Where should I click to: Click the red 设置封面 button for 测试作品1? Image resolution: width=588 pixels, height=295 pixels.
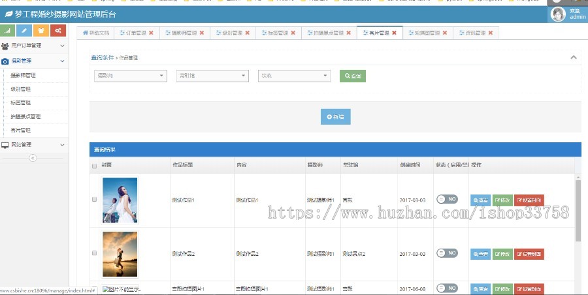point(529,200)
